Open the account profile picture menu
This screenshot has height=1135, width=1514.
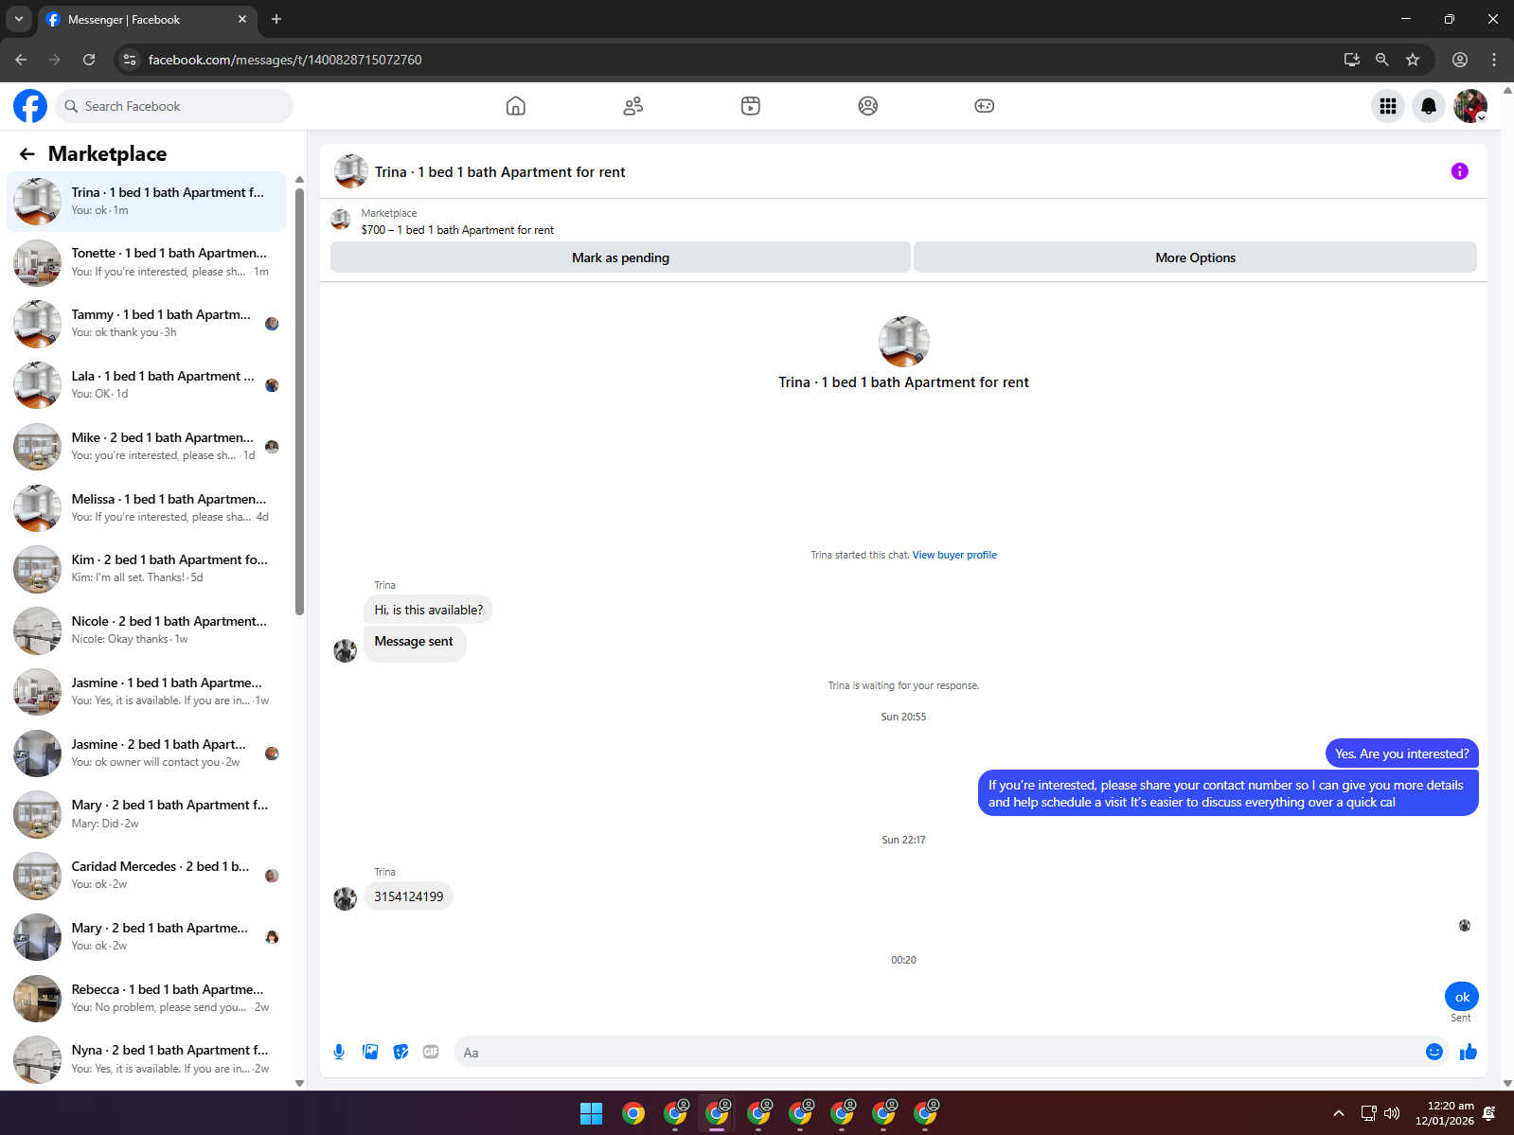pos(1470,106)
